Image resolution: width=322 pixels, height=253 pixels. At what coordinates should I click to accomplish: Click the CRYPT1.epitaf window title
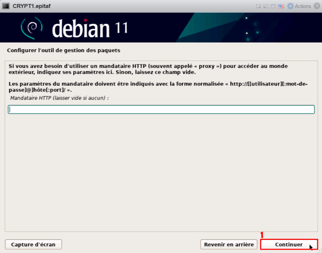coord(32,6)
